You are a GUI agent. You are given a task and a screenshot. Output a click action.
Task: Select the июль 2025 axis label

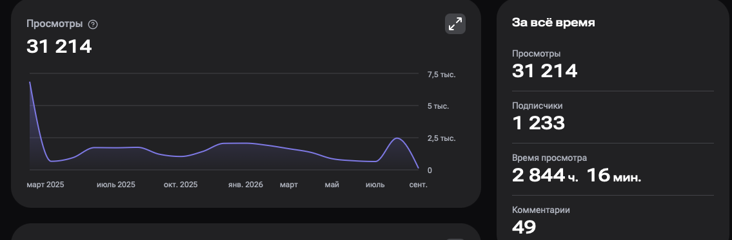(x=116, y=185)
